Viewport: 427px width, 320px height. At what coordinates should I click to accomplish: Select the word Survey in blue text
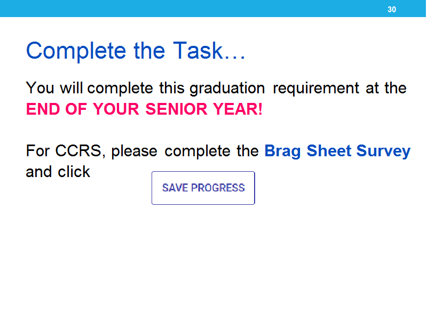point(383,151)
